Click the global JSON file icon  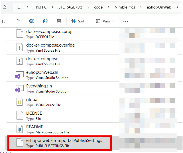coord(19,102)
